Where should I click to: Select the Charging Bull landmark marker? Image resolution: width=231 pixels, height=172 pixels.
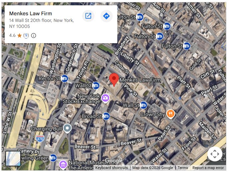[x=67, y=129]
